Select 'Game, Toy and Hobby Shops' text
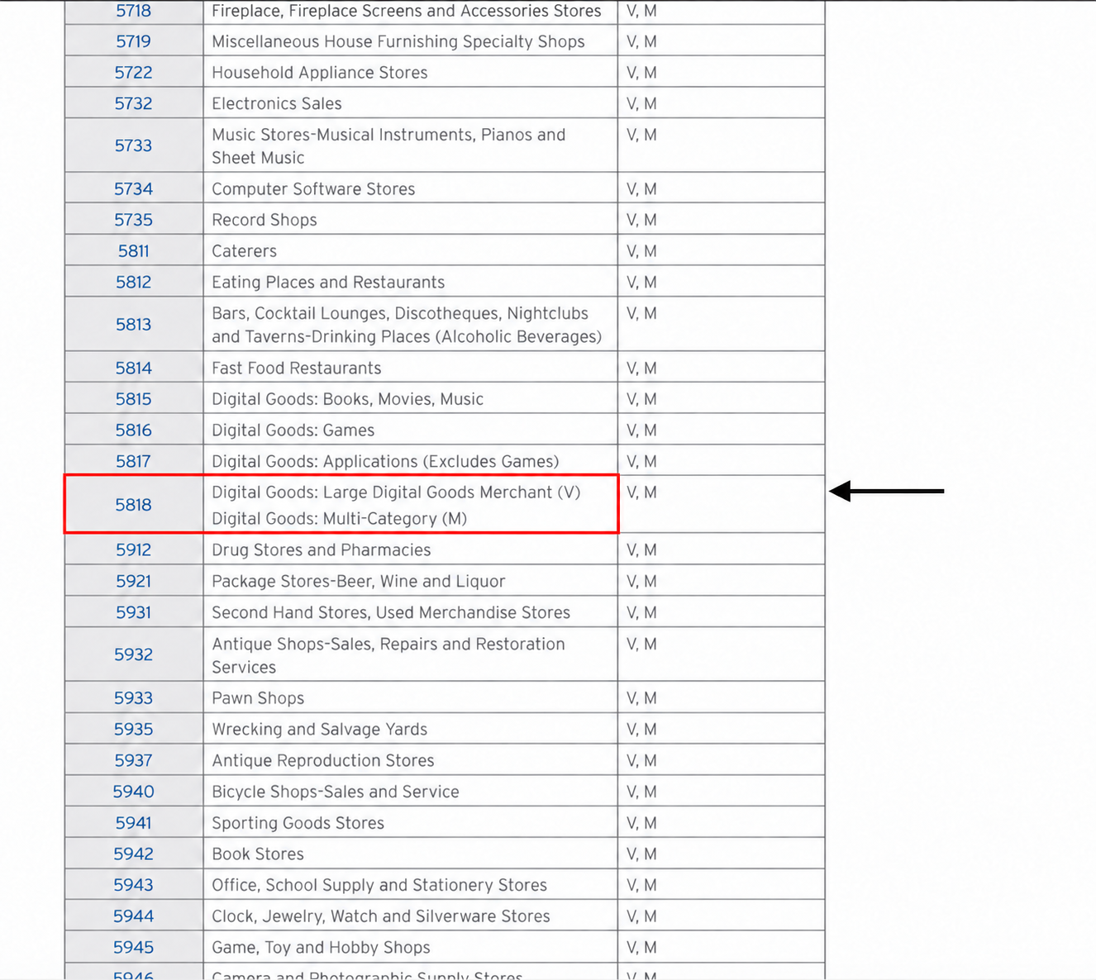This screenshot has height=980, width=1096. [x=321, y=948]
